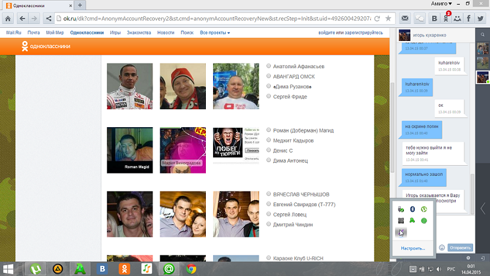Open the safely remove hardware tray icon

(401, 209)
